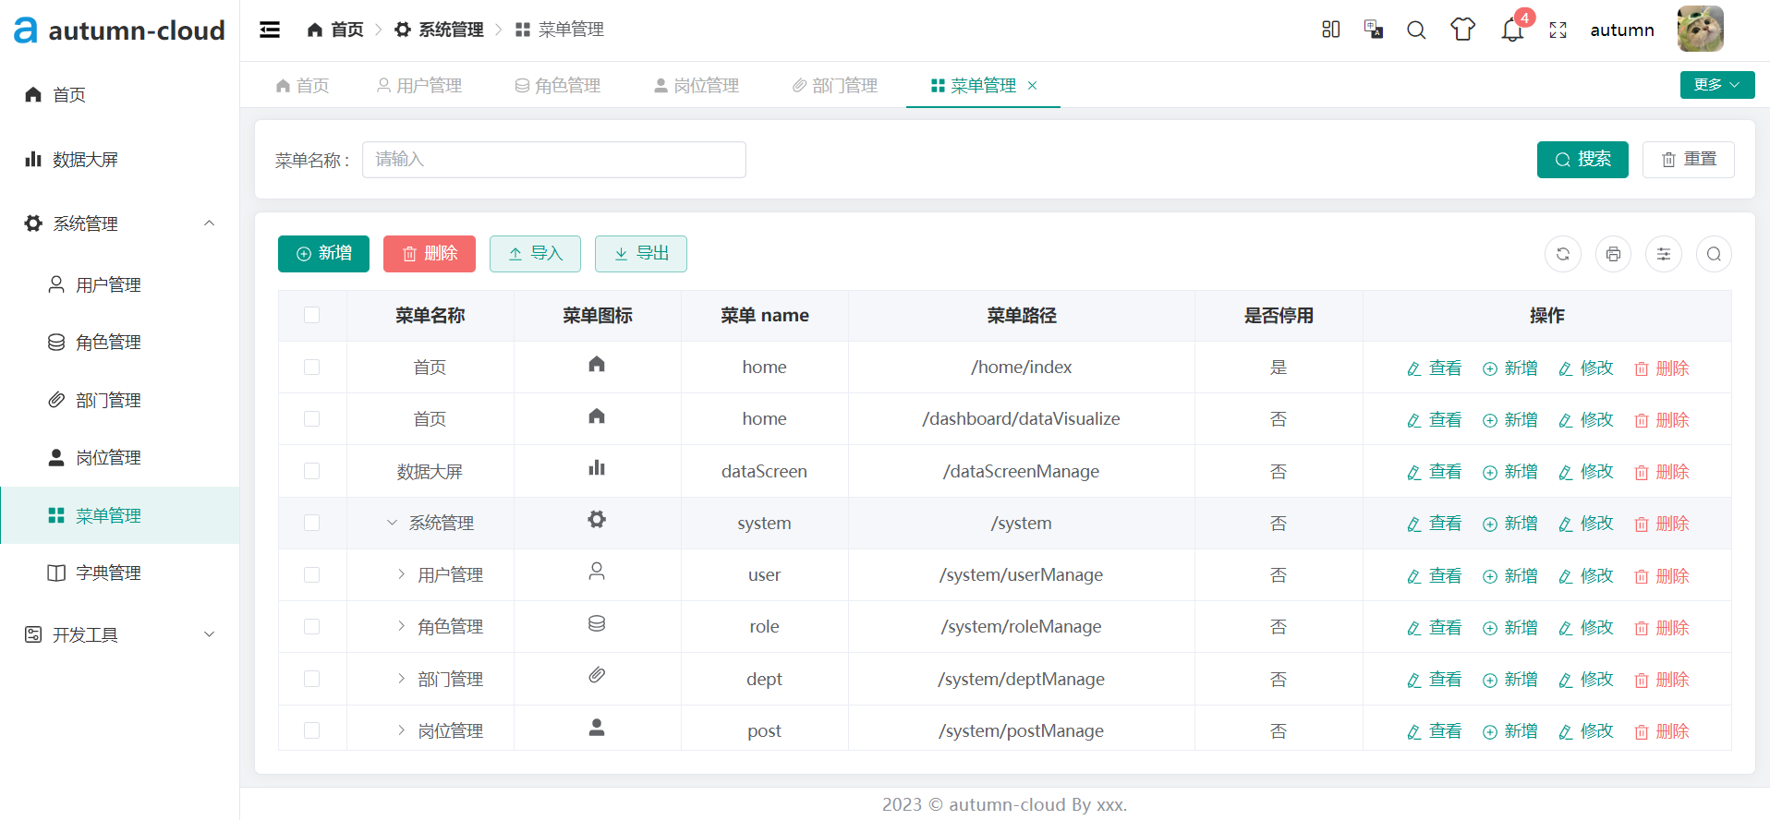
Task: Click 查看 in the 数据大屏 row
Action: [1434, 472]
